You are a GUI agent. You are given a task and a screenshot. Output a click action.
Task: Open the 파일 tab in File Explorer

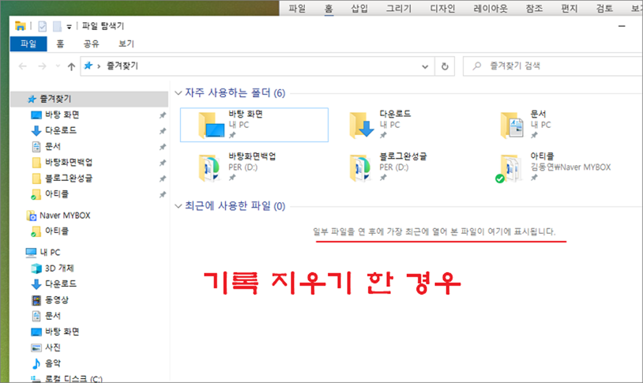click(28, 44)
